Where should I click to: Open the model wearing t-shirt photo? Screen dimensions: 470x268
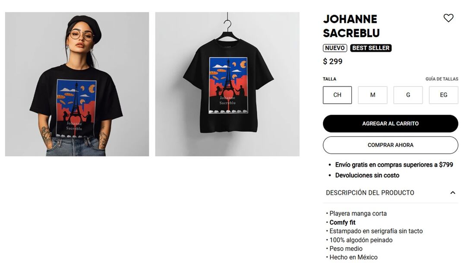click(77, 84)
